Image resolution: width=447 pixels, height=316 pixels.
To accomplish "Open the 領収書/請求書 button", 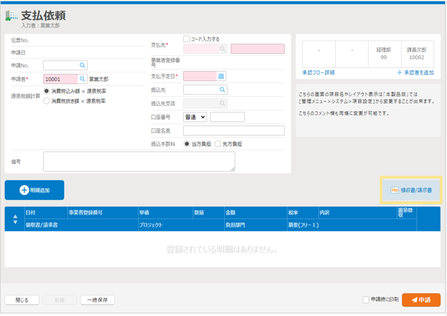I will point(411,190).
